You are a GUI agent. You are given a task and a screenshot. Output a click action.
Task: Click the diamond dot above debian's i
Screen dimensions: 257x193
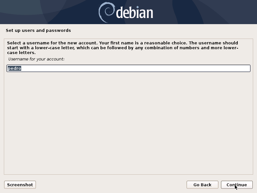pyautogui.click(x=137, y=7)
